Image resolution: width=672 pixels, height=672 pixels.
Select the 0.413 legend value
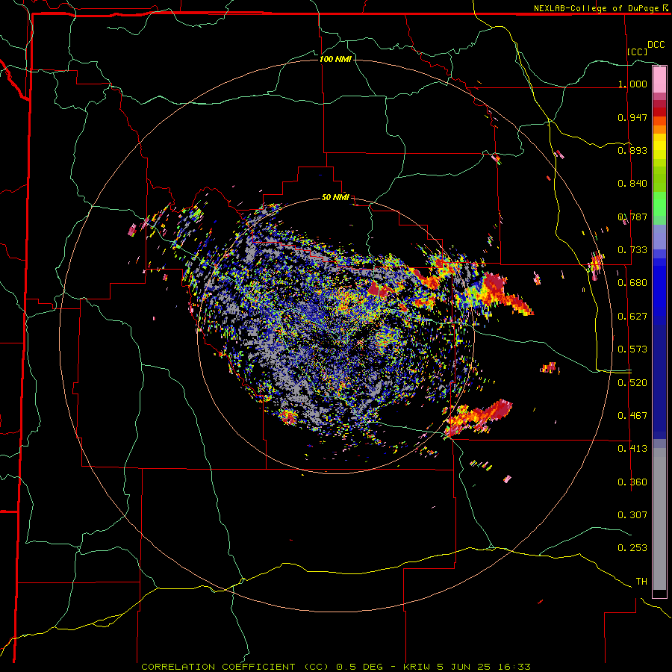[632, 449]
